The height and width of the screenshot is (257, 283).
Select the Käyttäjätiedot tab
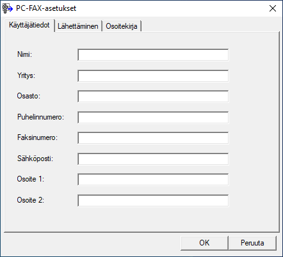[29, 25]
